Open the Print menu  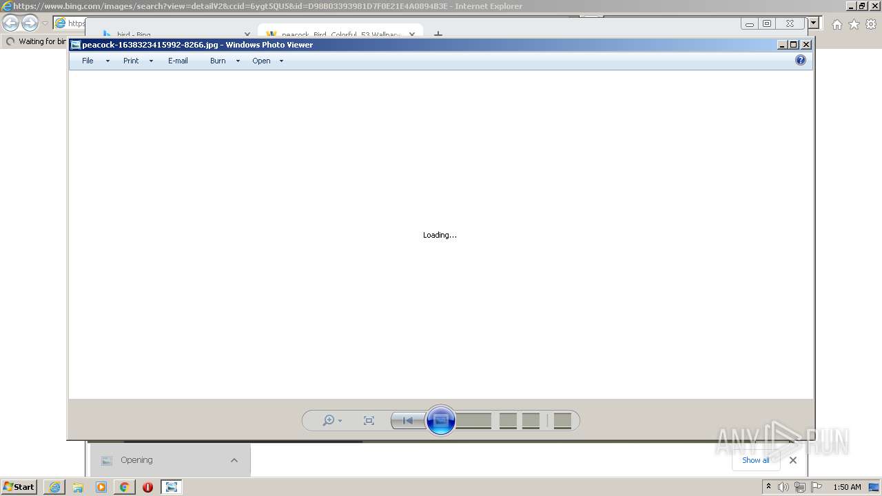tap(131, 61)
